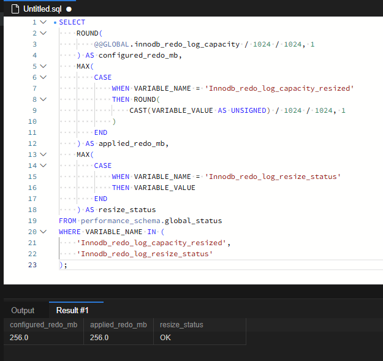Click 'Innodb_redo_log_capacity_resized' on line 21
The width and height of the screenshot is (383, 361).
tap(151, 243)
